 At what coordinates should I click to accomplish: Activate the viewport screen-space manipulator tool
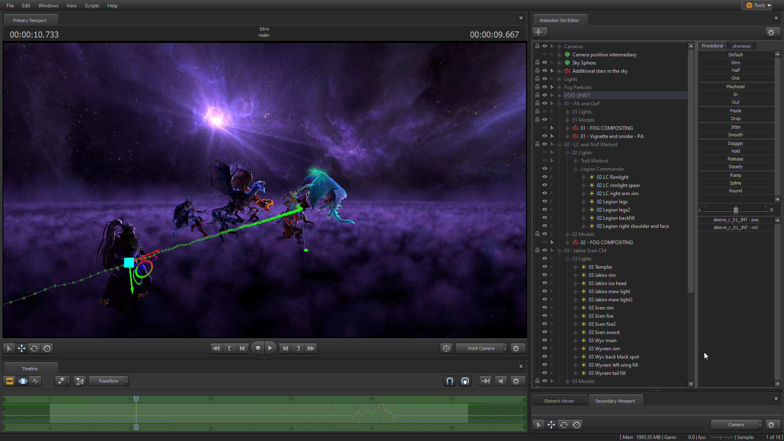(47, 348)
